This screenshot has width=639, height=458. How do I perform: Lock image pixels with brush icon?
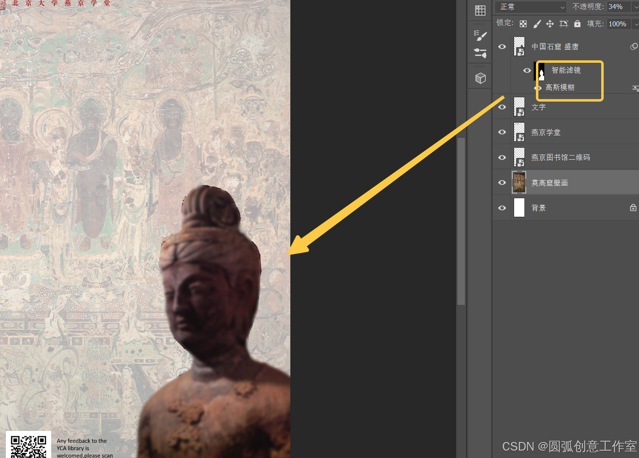coord(537,24)
